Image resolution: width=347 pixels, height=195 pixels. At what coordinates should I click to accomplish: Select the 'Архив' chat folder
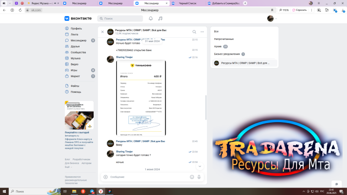pyautogui.click(x=218, y=46)
